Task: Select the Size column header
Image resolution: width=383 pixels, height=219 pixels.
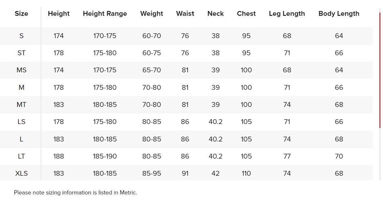Action: pyautogui.click(x=21, y=14)
